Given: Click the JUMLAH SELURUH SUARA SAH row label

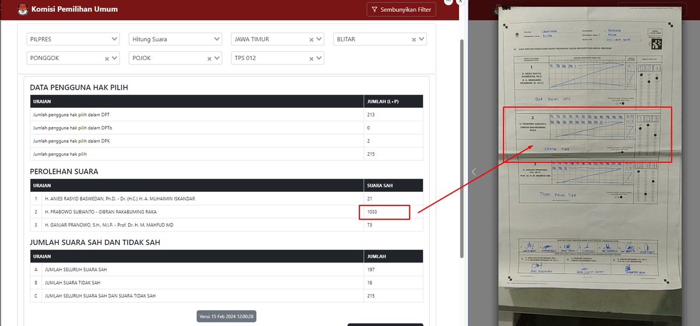Looking at the screenshot, I should coord(76,269).
